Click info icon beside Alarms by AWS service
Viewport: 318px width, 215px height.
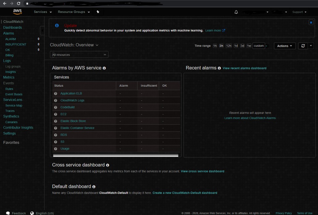[104, 68]
